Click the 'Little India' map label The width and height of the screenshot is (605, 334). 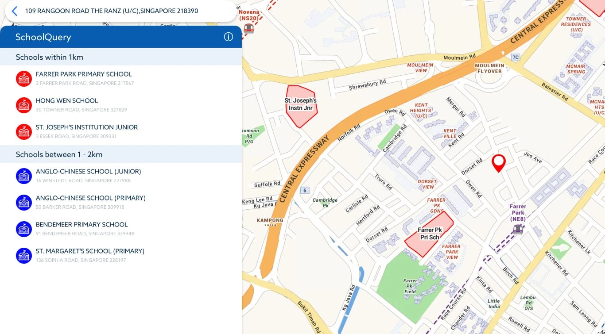point(494,303)
